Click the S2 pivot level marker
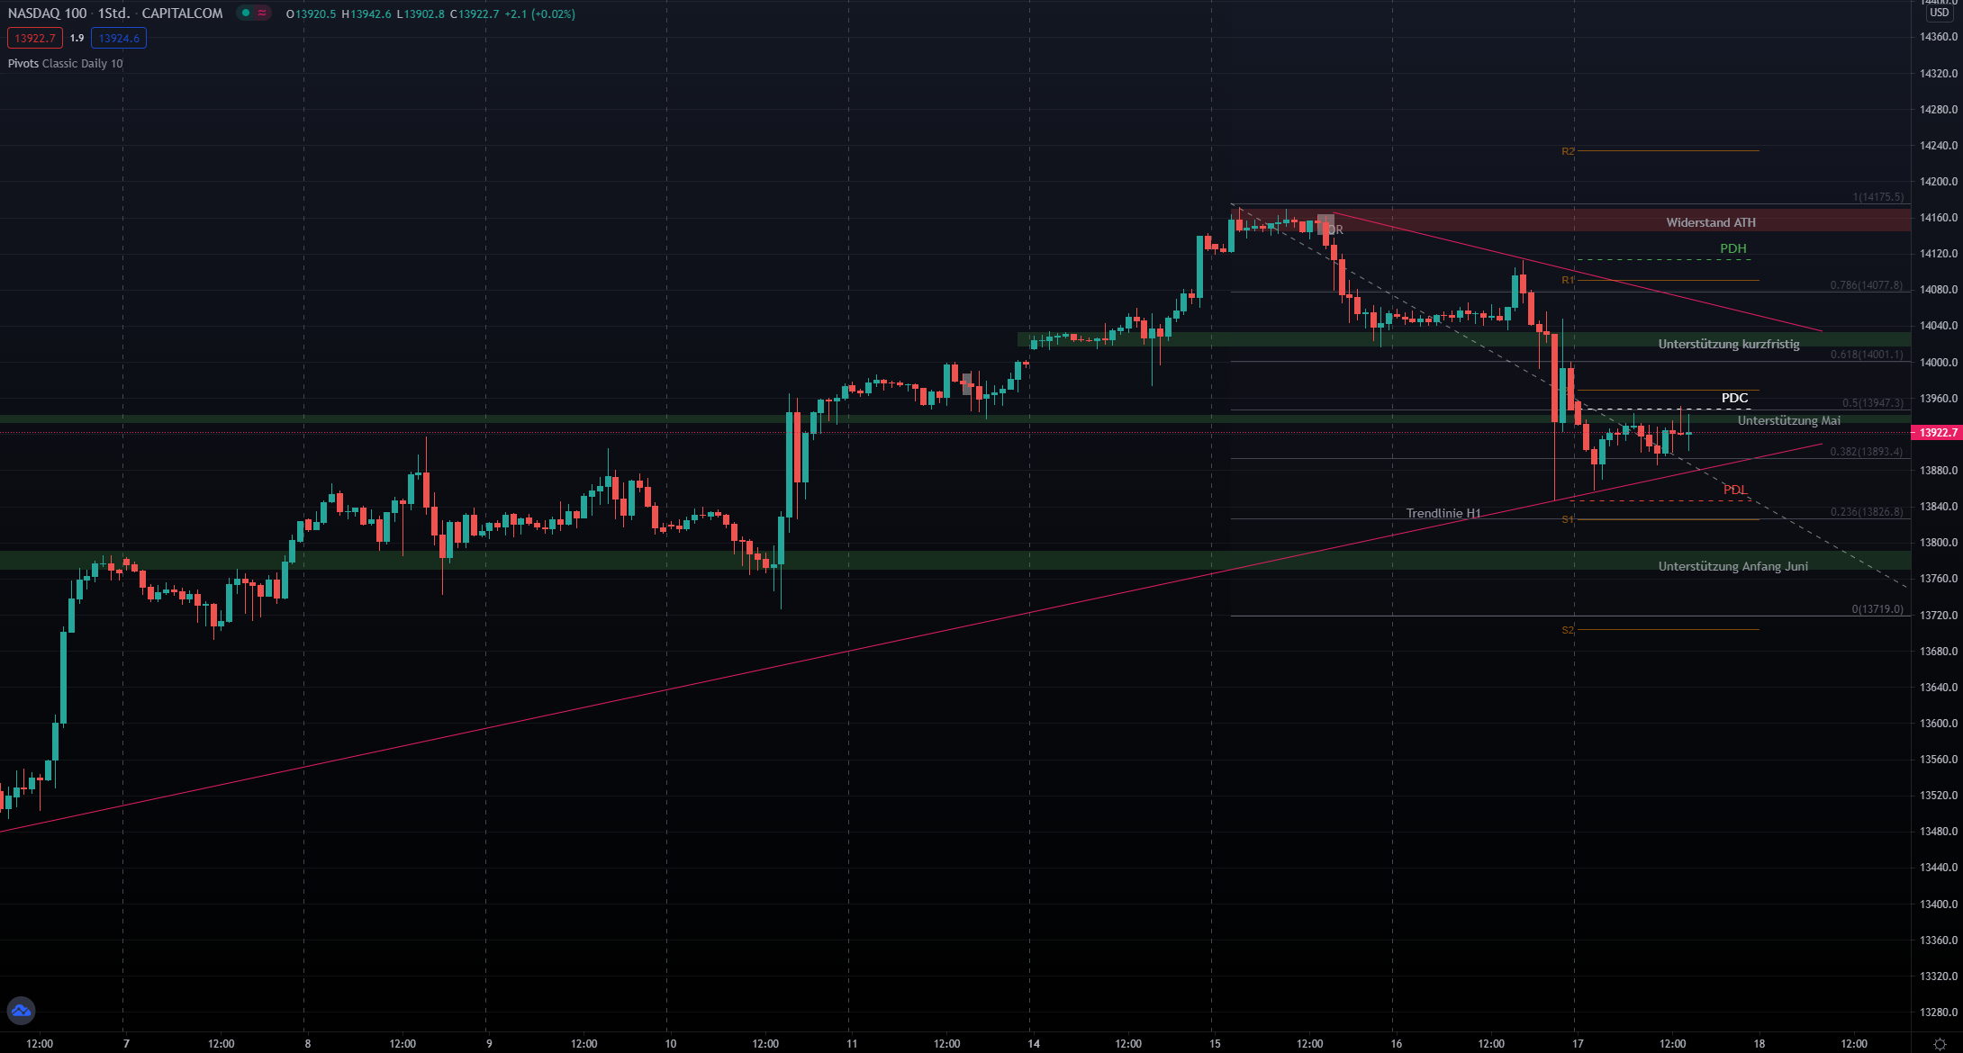The height and width of the screenshot is (1053, 1963). point(1568,630)
